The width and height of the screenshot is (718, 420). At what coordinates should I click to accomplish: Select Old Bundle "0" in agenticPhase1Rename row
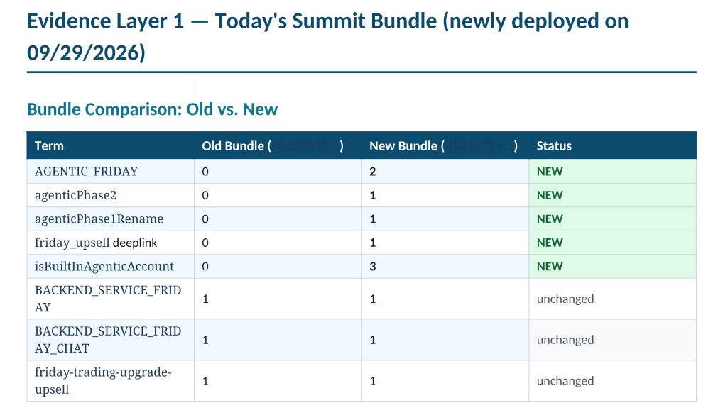coord(205,219)
